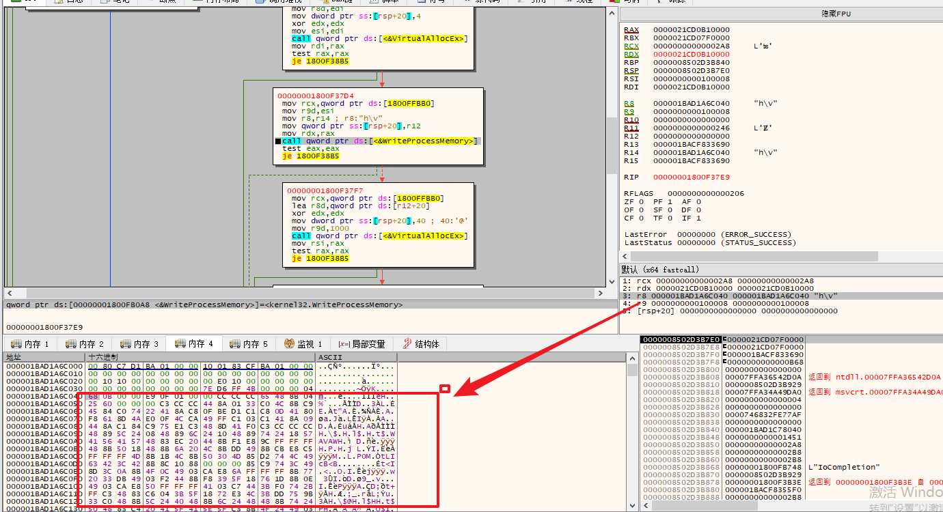943x512 pixels.
Task: Select stack comment L"IoCompletion"
Action: 843,467
